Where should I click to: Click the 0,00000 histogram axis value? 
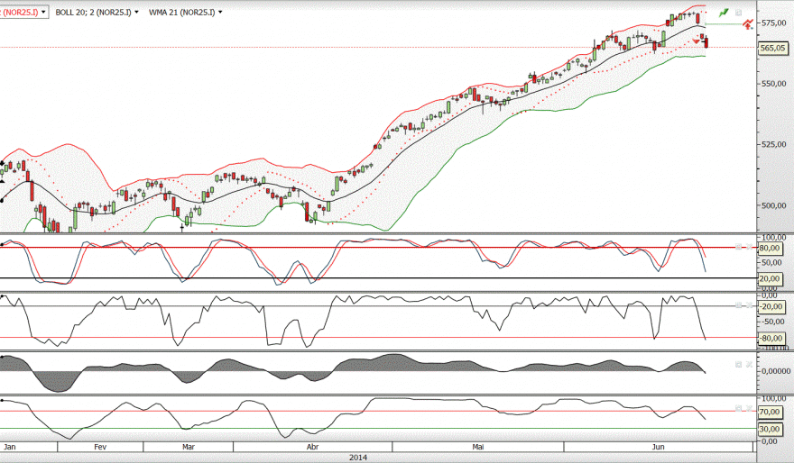point(776,371)
